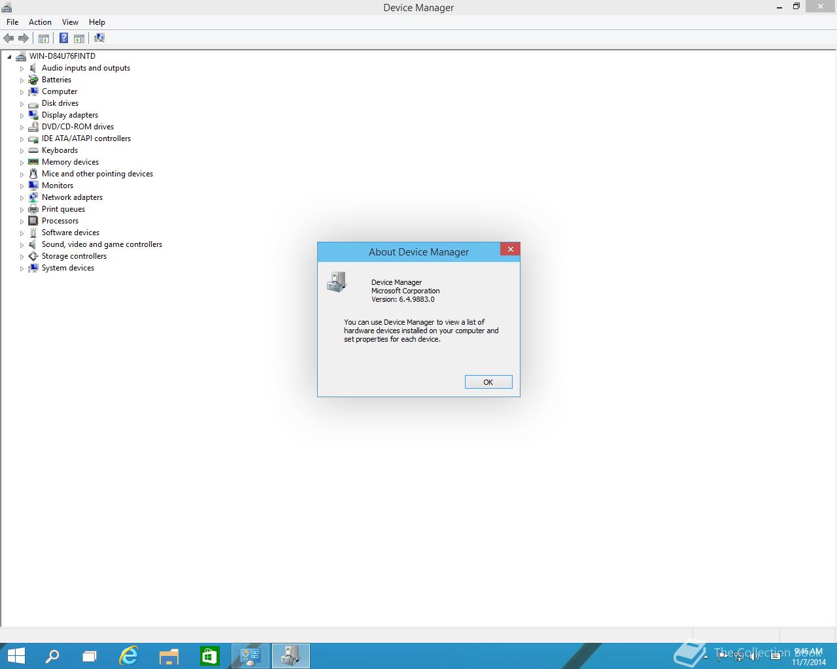Select the Software devices tree item
This screenshot has width=837, height=669.
click(x=71, y=233)
